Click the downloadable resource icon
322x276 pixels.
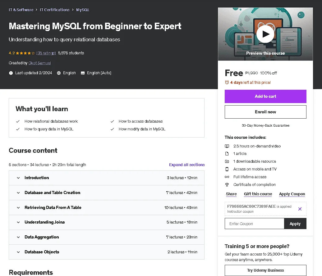227,161
